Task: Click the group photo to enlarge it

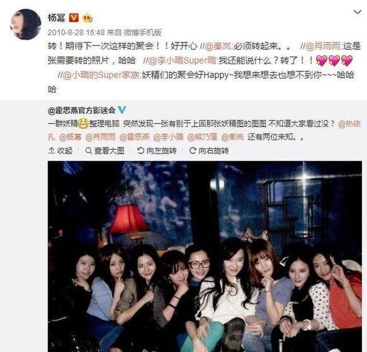Action: click(x=205, y=256)
